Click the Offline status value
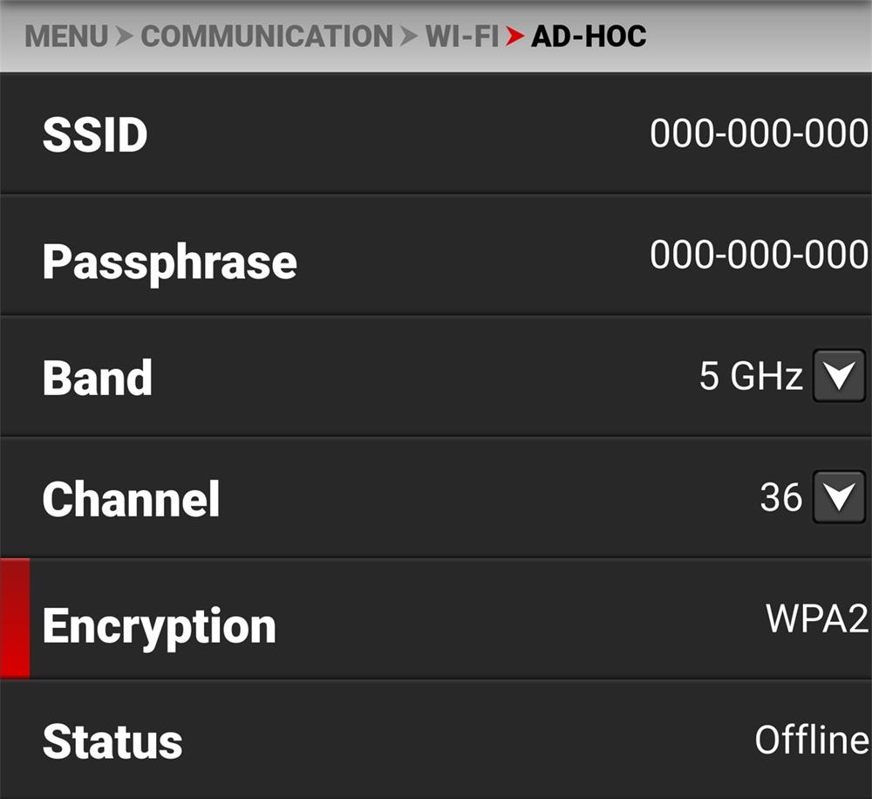Image resolution: width=872 pixels, height=799 pixels. tap(811, 740)
